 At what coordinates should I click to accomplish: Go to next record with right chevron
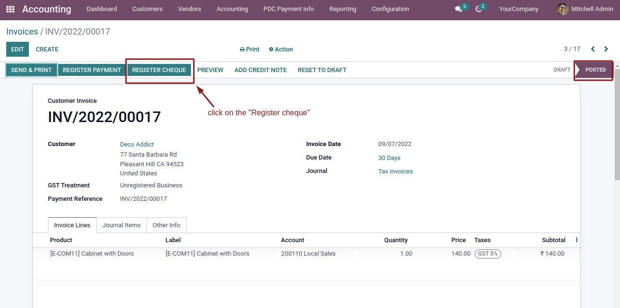point(606,49)
